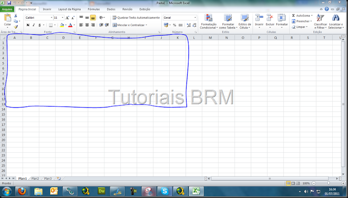
Task: Select the Plan3 sheet tab
Action: 48,178
